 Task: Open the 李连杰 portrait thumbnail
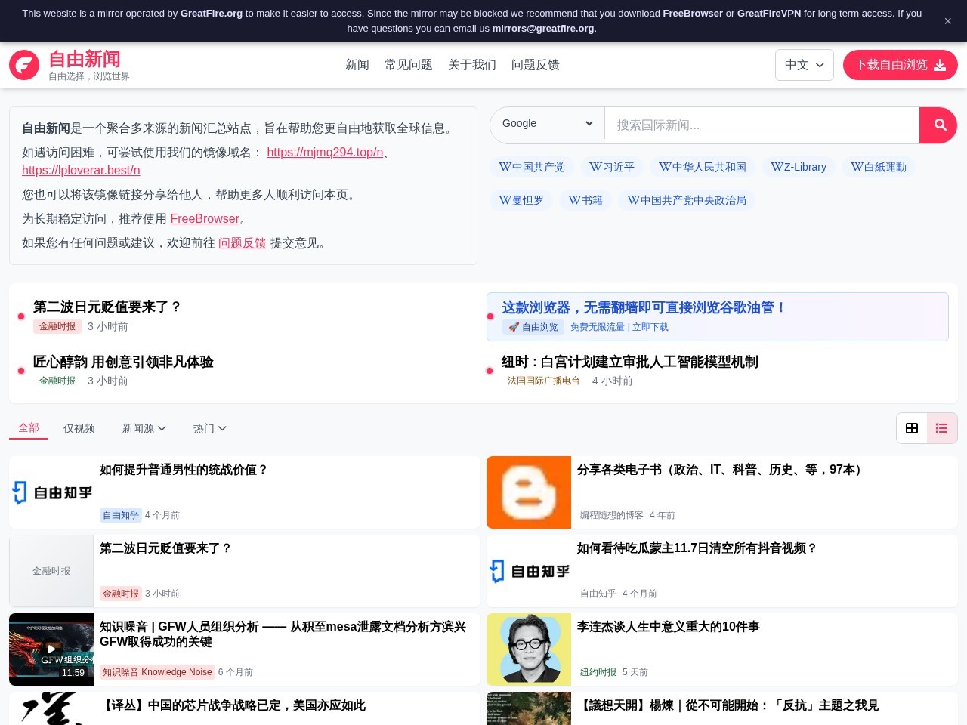pyautogui.click(x=529, y=649)
